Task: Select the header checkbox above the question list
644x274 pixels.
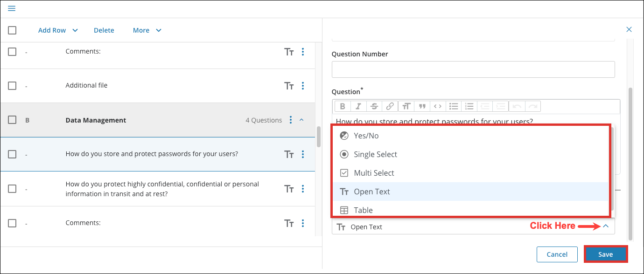Action: 12,30
